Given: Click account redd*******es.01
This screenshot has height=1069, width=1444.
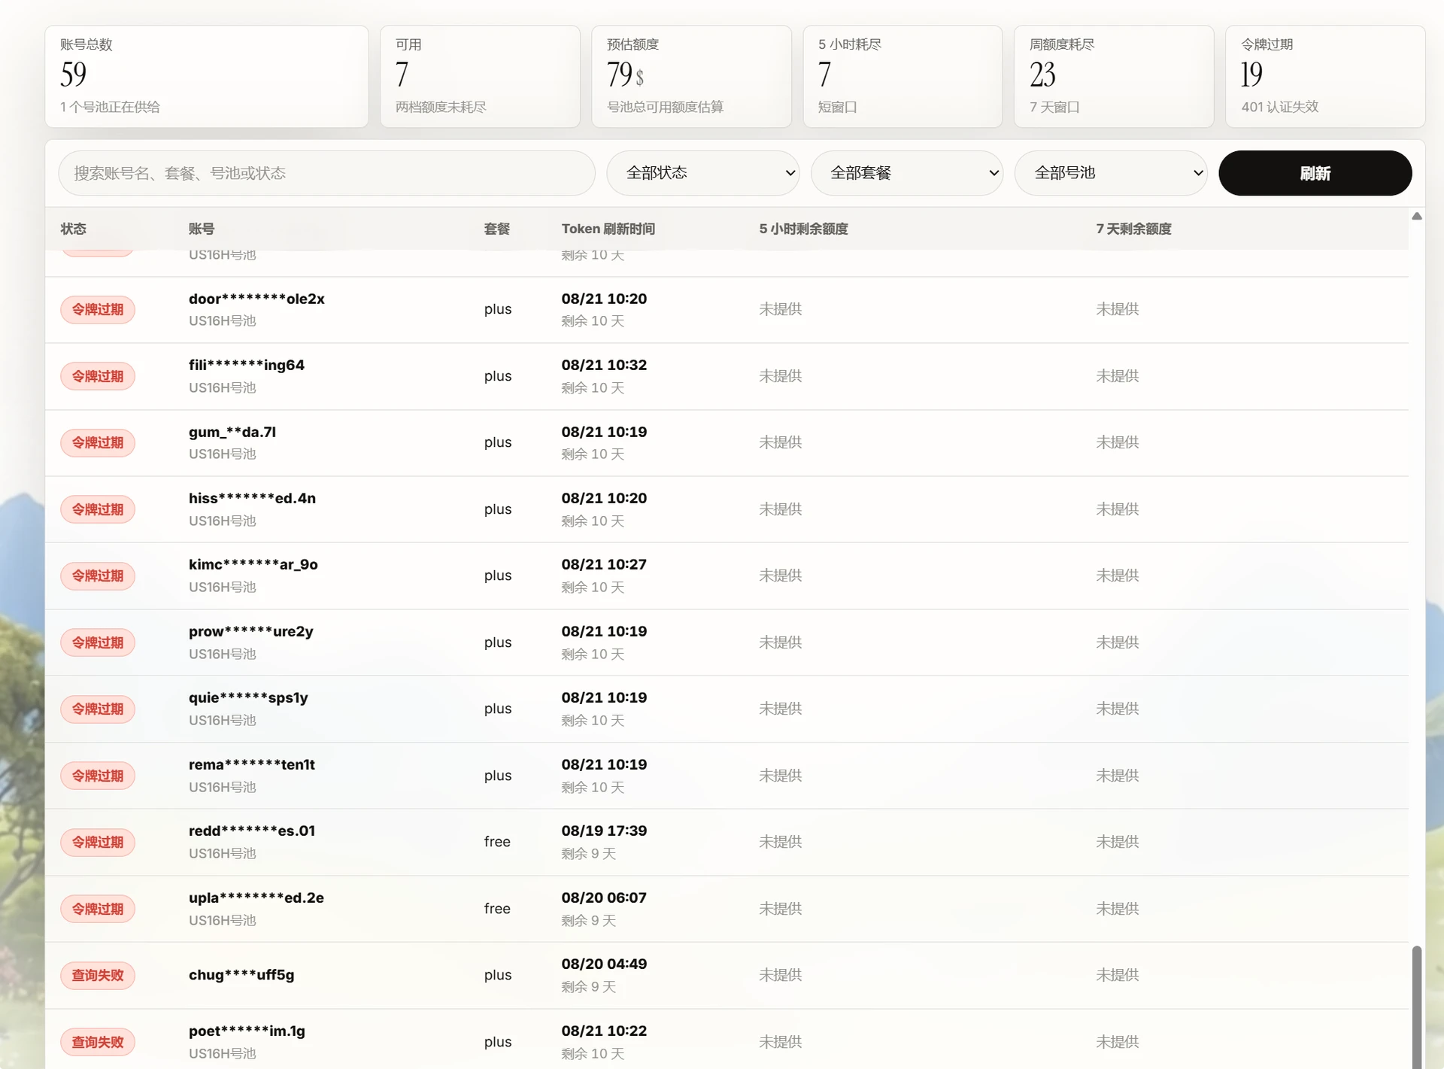Looking at the screenshot, I should point(252,831).
